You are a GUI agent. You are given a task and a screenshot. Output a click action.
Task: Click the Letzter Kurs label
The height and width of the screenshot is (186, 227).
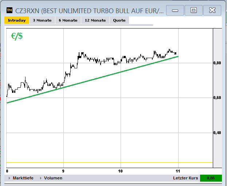point(185,178)
